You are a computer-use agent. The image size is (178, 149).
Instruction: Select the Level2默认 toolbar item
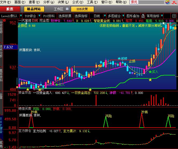pos(9,16)
